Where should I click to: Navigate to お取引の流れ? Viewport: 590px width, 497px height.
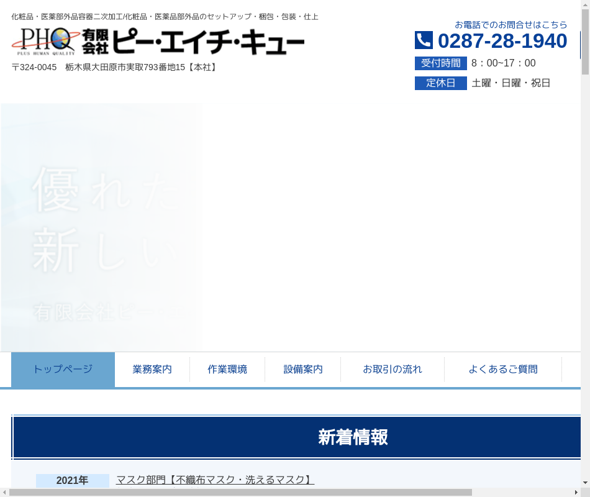(392, 370)
